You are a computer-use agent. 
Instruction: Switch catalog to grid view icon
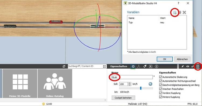(x=104, y=66)
